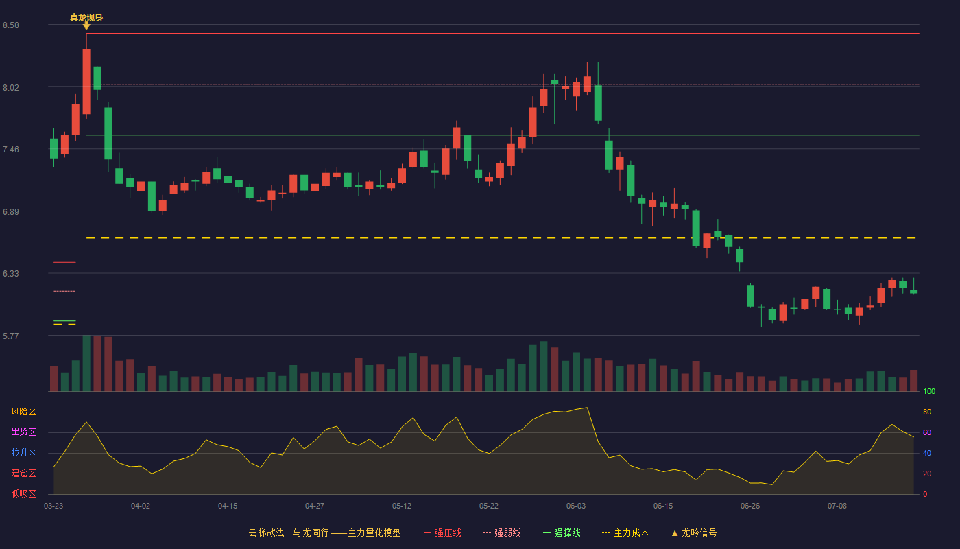This screenshot has width=960, height=549.
Task: Click the 07-08 date label
Action: pos(837,506)
